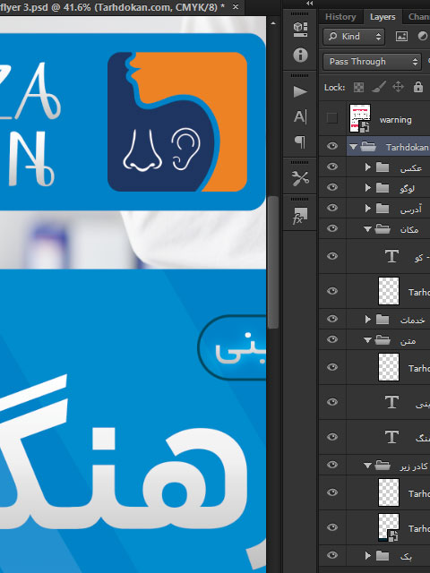Open the Kind filter dropdown
Image resolution: width=430 pixels, height=573 pixels.
354,36
